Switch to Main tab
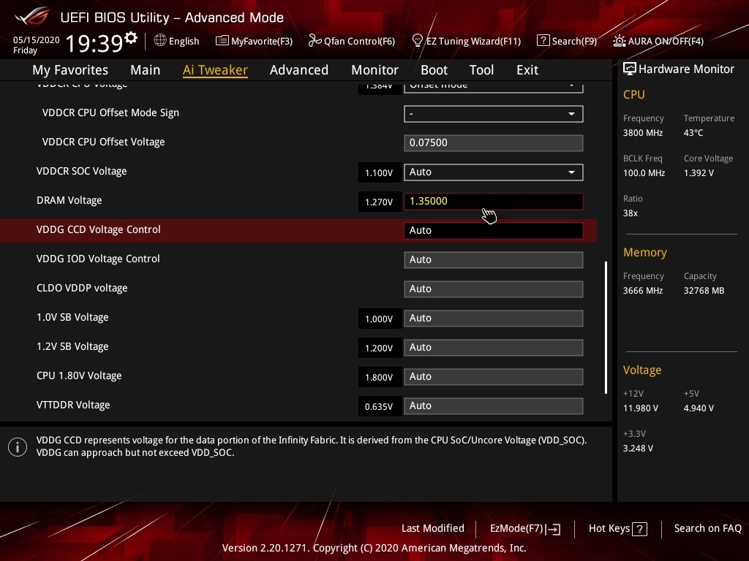Viewport: 749px width, 561px height. click(x=146, y=70)
